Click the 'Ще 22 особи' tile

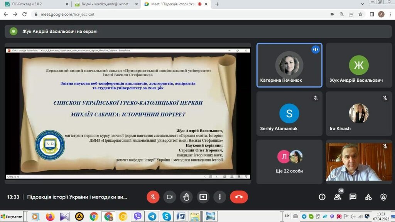pyautogui.click(x=289, y=161)
